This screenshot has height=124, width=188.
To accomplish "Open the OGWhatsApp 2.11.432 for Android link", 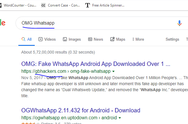I will point(81,110).
